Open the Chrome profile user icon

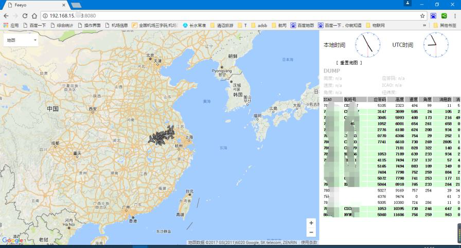point(407,3)
